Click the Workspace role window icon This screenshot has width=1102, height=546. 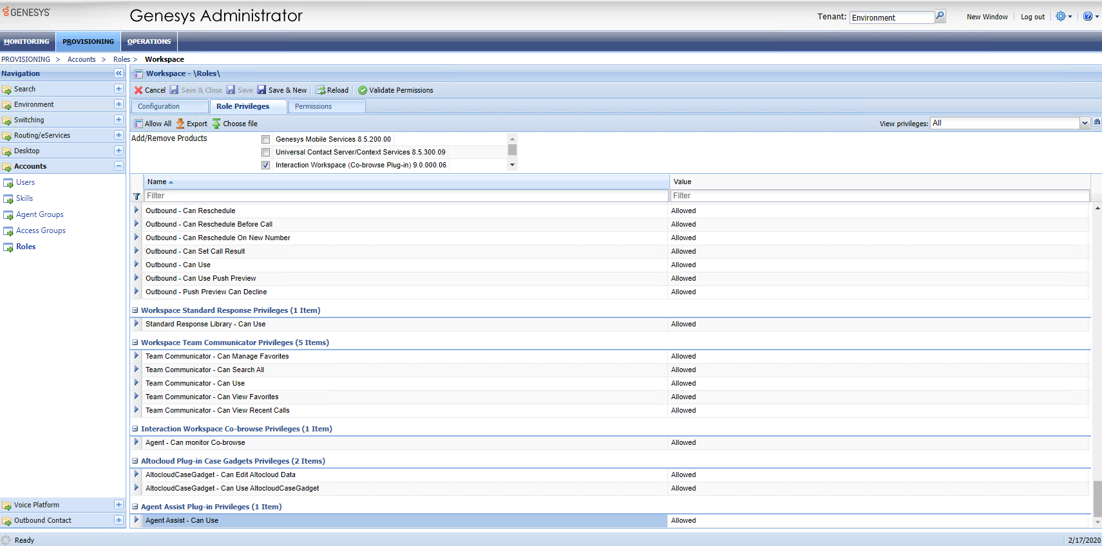click(x=138, y=74)
